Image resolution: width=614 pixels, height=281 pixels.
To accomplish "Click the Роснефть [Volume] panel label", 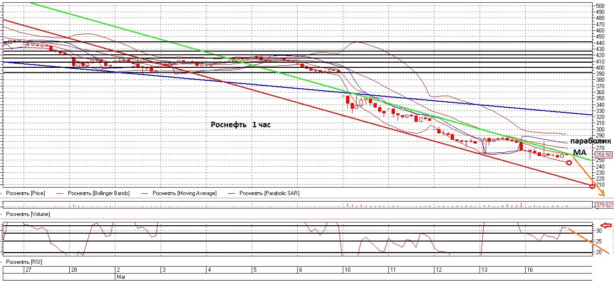I will 28,214.
